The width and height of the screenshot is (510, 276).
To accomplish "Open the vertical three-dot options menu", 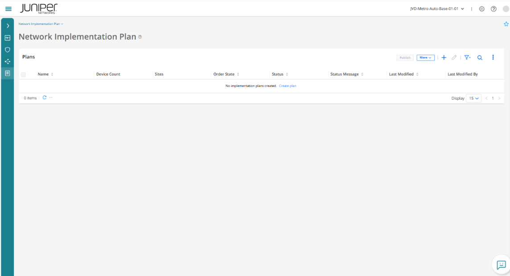I will click(x=493, y=57).
